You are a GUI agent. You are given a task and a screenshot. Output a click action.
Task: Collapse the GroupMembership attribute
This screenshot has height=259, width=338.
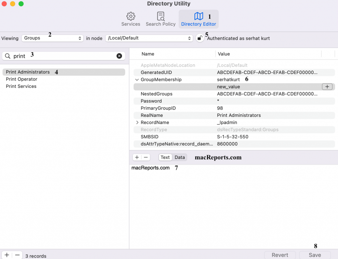pyautogui.click(x=137, y=80)
